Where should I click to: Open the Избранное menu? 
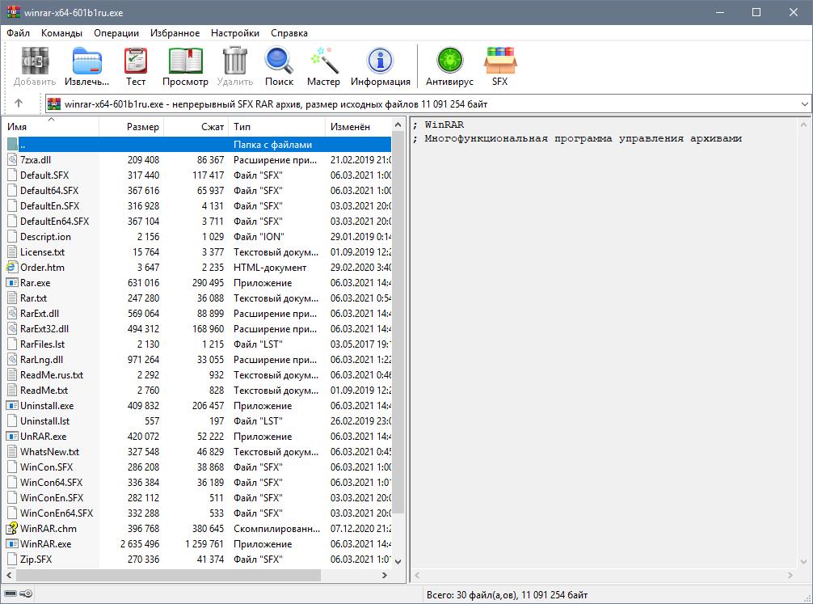[x=175, y=33]
